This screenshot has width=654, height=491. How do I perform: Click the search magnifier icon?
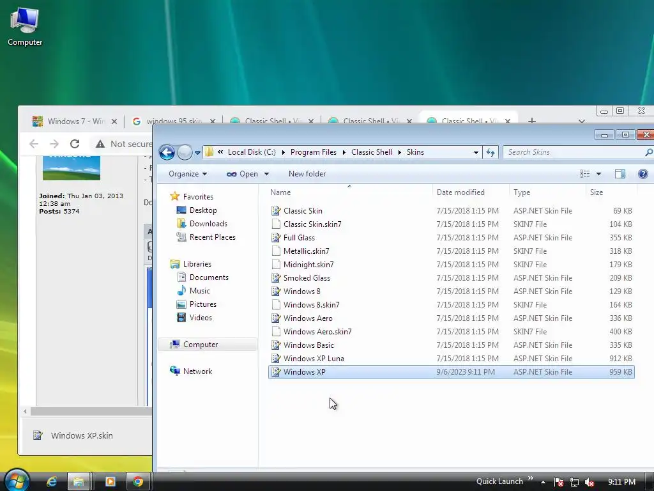(649, 152)
